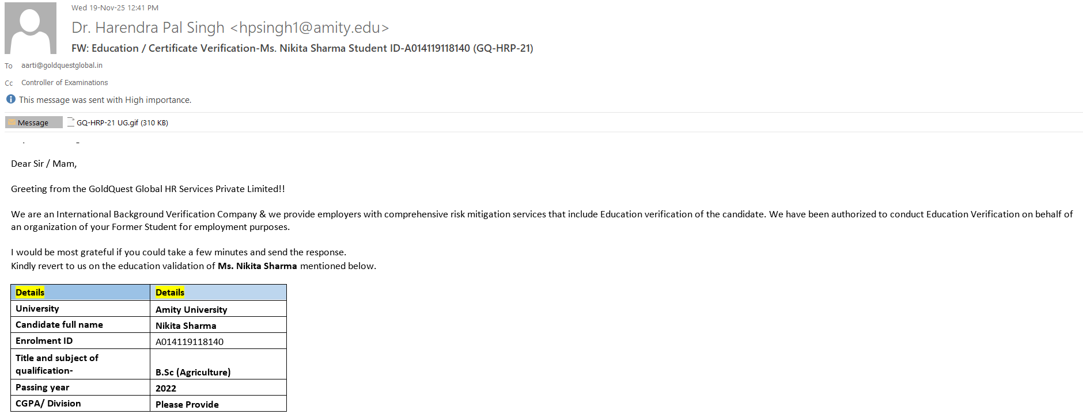Click the High importance notice text

point(105,100)
